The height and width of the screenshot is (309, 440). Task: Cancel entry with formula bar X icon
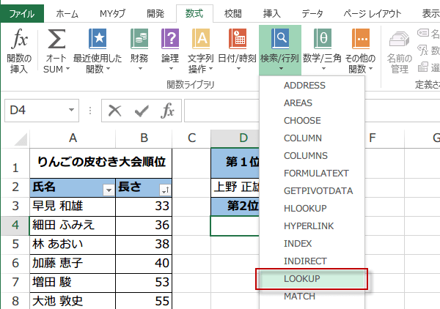coord(115,111)
